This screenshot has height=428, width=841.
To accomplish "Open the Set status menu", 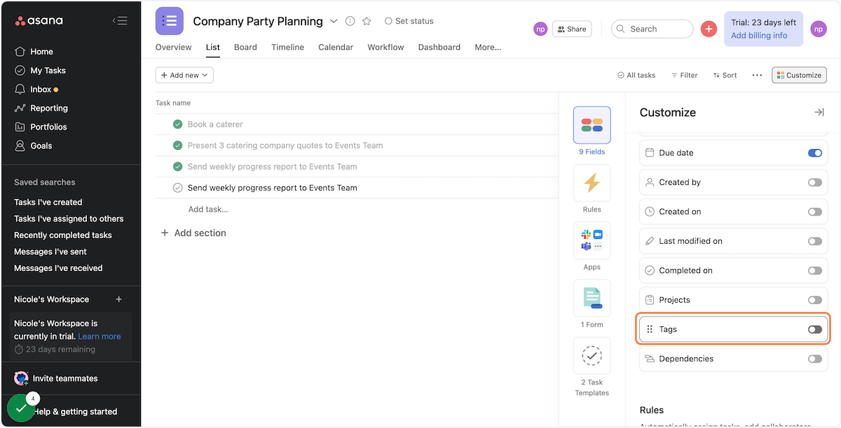I will 409,21.
